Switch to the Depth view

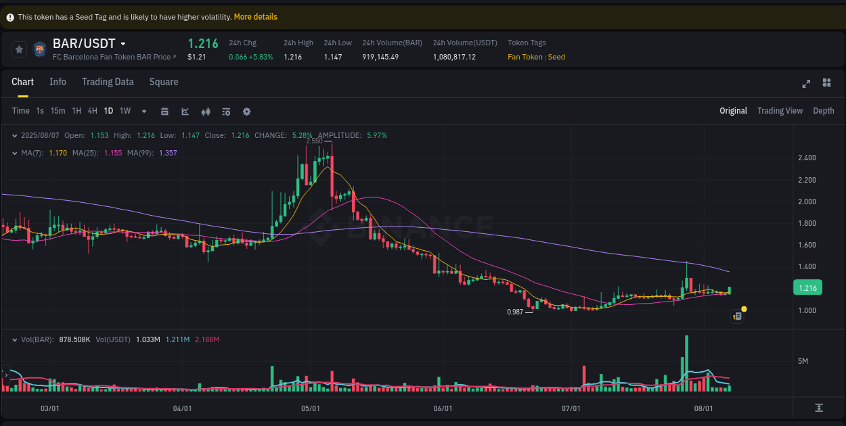pos(824,110)
